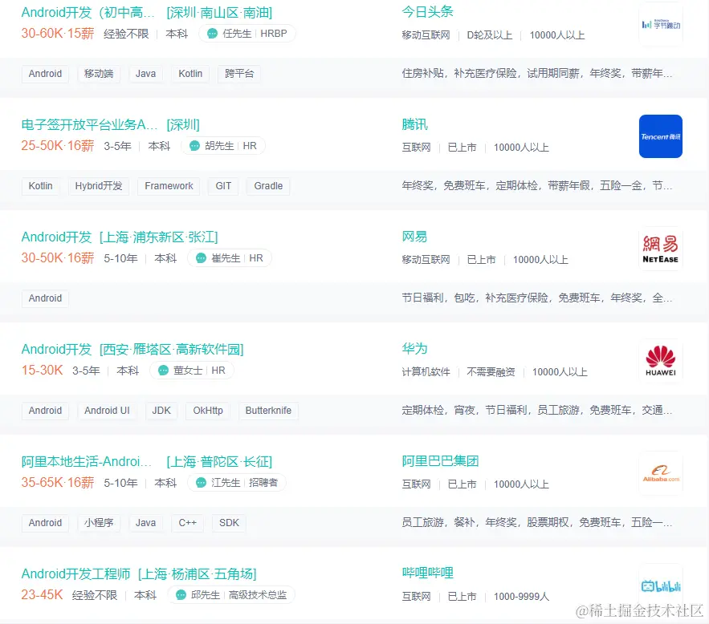709x624 pixels.
Task: Click the 1000-9999人 company size text
Action: click(x=521, y=597)
